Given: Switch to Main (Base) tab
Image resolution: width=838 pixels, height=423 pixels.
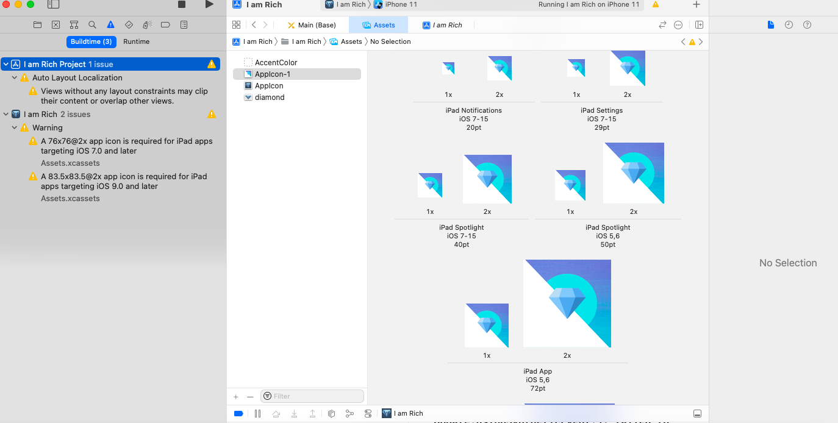Looking at the screenshot, I should 312,25.
